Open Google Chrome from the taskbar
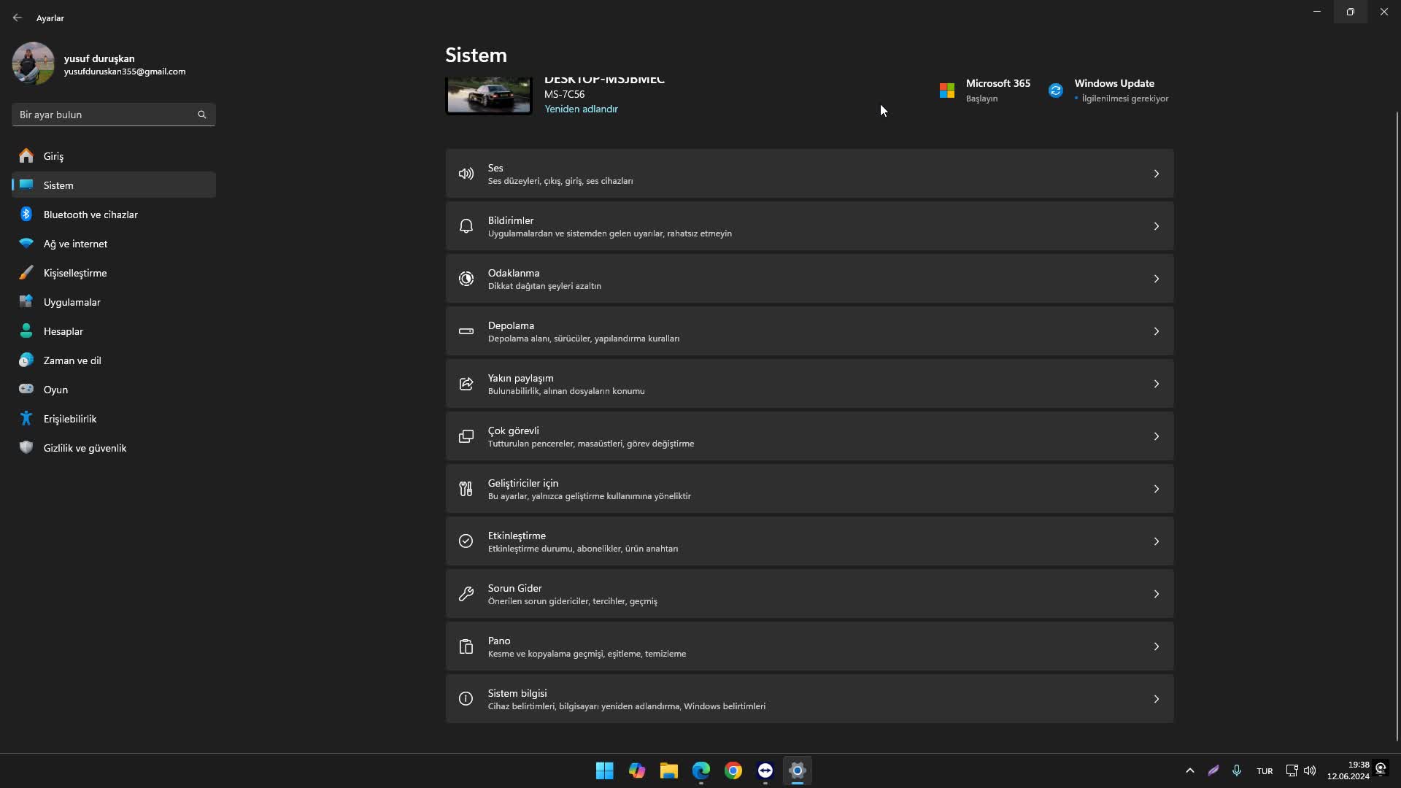 pyautogui.click(x=733, y=770)
